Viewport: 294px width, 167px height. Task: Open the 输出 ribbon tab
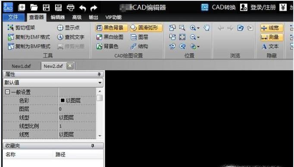pos(94,17)
